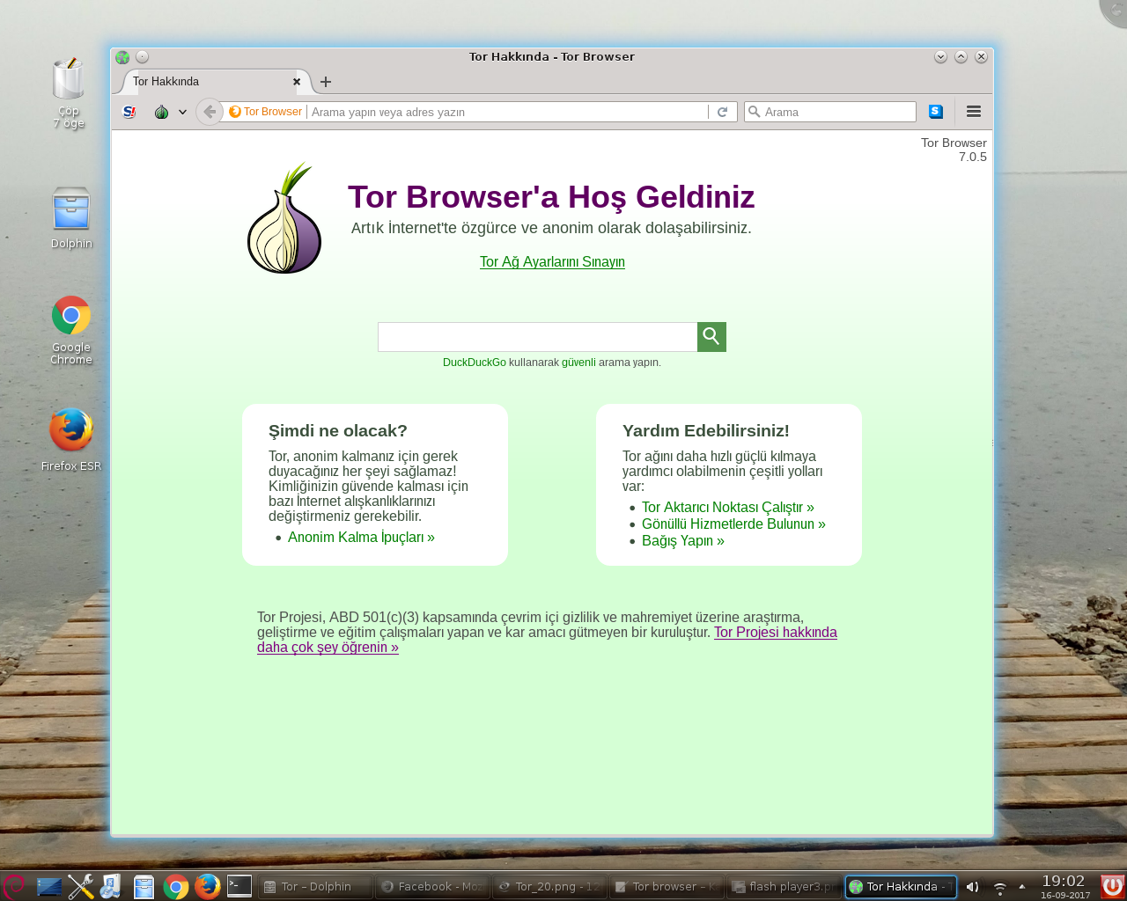Image resolution: width=1127 pixels, height=901 pixels.
Task: Click the pin button in title bar
Action: pos(142,57)
